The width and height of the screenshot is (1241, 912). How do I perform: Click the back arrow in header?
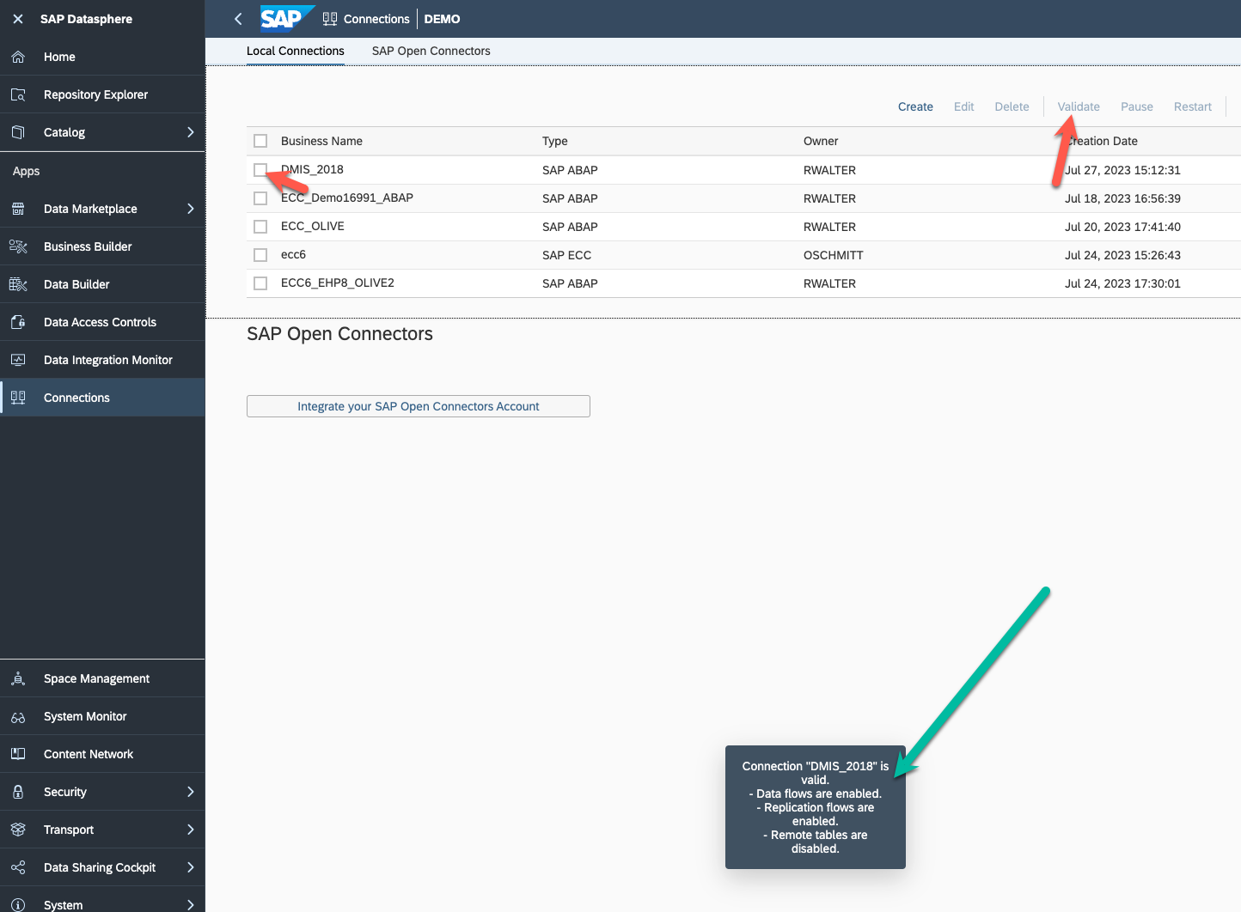pyautogui.click(x=238, y=19)
